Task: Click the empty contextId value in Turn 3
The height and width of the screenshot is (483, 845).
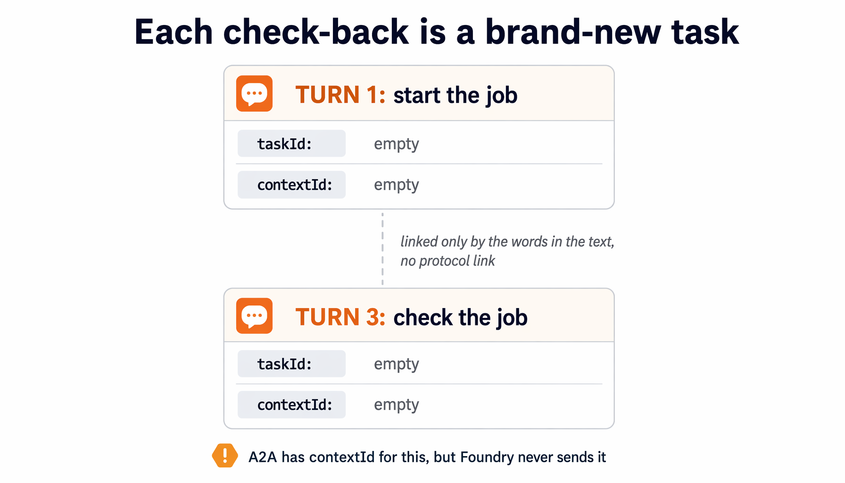Action: point(397,405)
